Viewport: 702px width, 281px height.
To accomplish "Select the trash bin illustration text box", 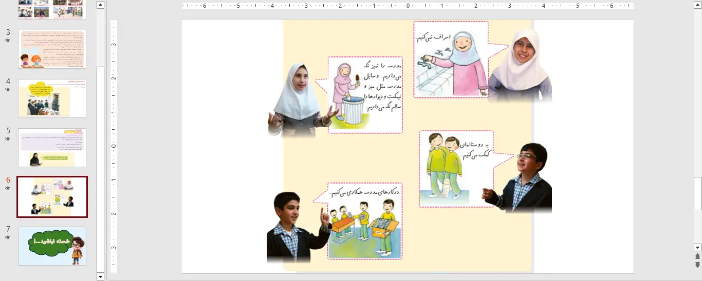I will (x=365, y=95).
